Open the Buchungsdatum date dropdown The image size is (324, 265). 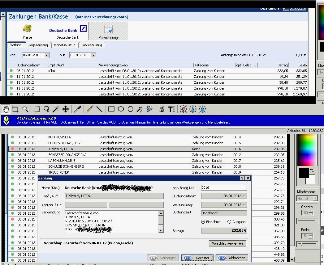244,196
